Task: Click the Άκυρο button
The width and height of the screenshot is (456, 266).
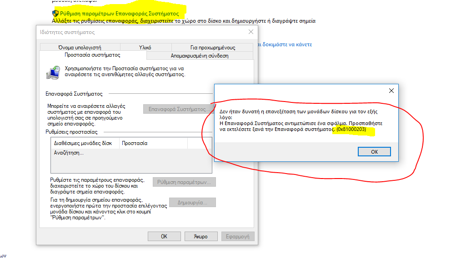Action: tap(200, 237)
